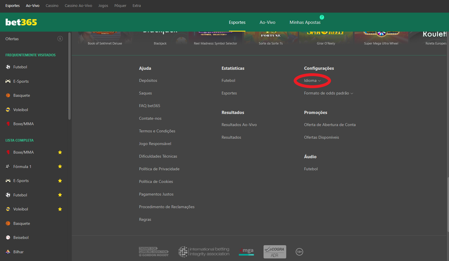Open Dificuldades Técnicas link
Screen dimensions: 449x261
click(158, 156)
